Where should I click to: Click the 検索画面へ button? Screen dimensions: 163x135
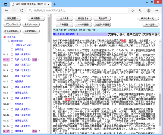coord(36,18)
